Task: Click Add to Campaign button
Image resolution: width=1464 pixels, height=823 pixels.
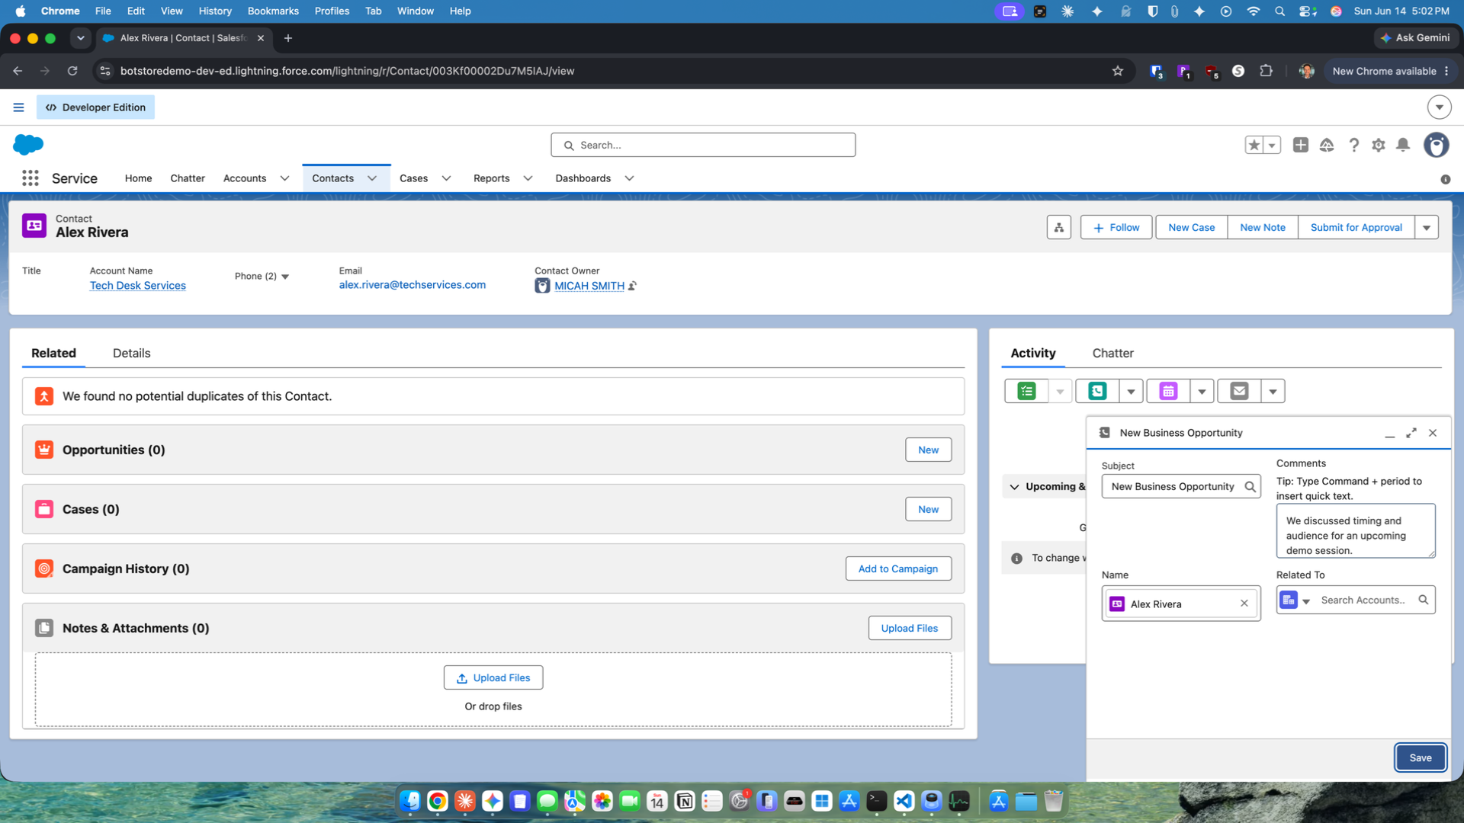Action: point(898,568)
